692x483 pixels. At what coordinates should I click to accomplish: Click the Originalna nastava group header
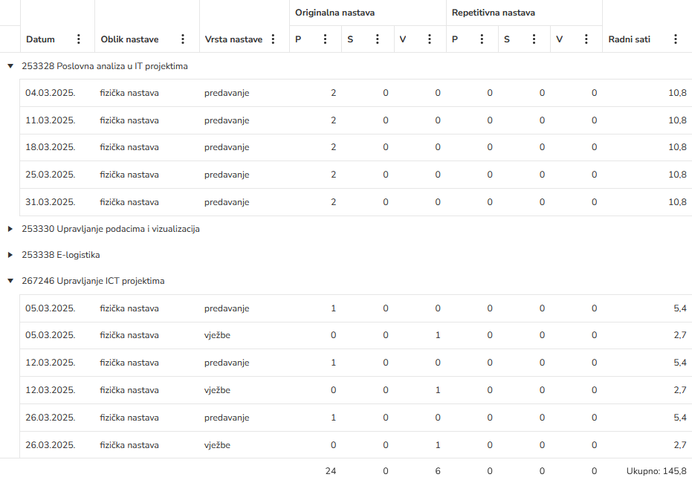(334, 13)
